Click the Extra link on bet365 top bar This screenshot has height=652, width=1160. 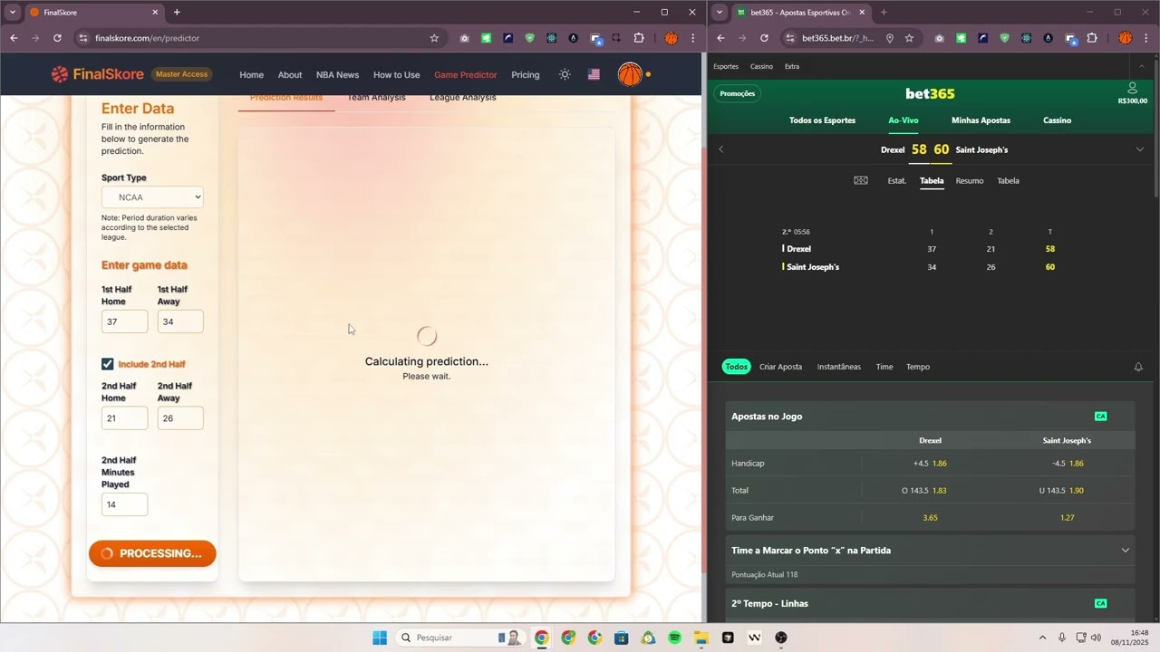pos(792,66)
